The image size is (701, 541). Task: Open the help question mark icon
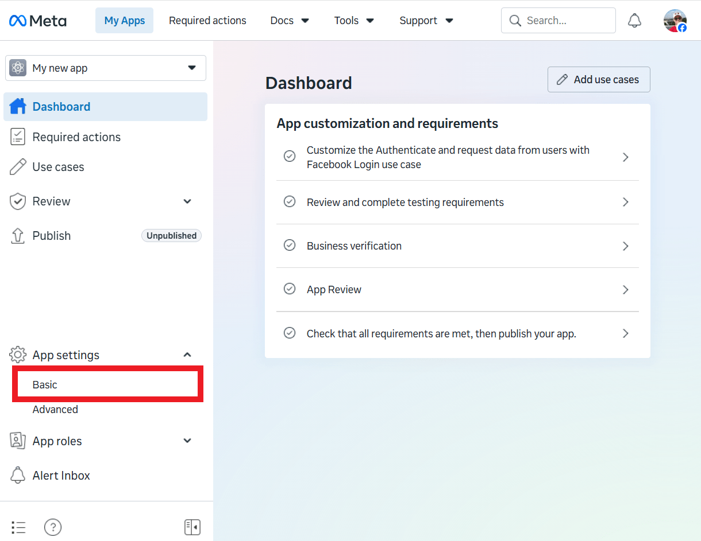[x=53, y=527]
